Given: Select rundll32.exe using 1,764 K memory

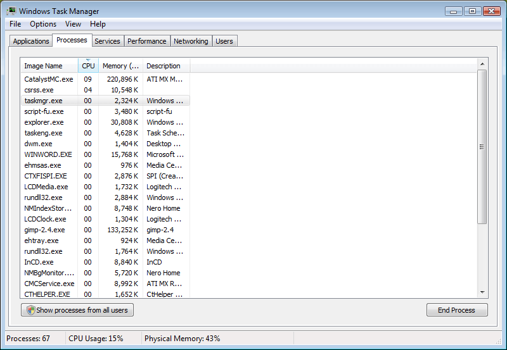Looking at the screenshot, I should pyautogui.click(x=105, y=251).
